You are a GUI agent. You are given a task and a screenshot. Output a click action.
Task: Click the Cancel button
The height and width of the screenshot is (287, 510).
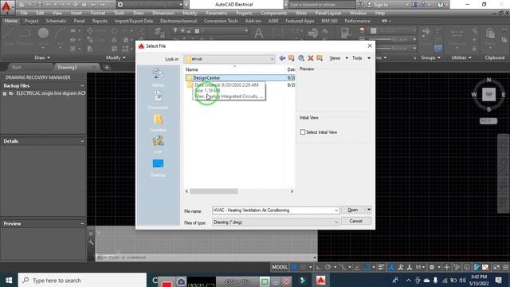click(356, 221)
